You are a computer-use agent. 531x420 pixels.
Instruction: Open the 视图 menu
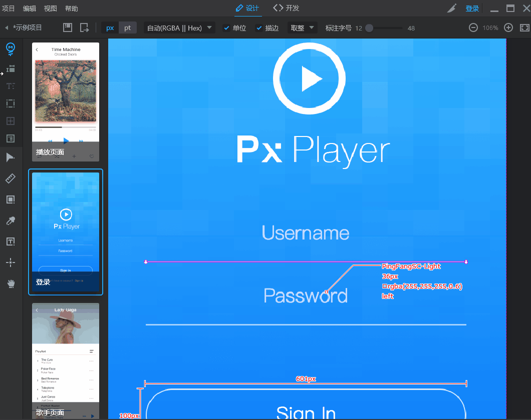pos(51,8)
